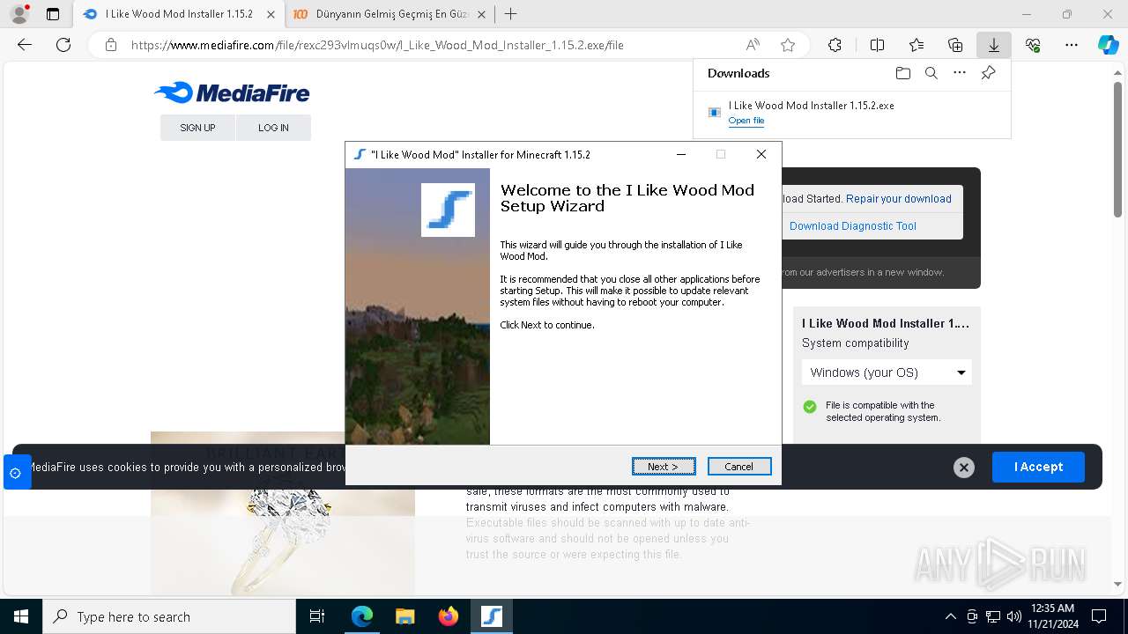1128x634 pixels.
Task: Minimize the setup wizard window
Action: point(680,154)
